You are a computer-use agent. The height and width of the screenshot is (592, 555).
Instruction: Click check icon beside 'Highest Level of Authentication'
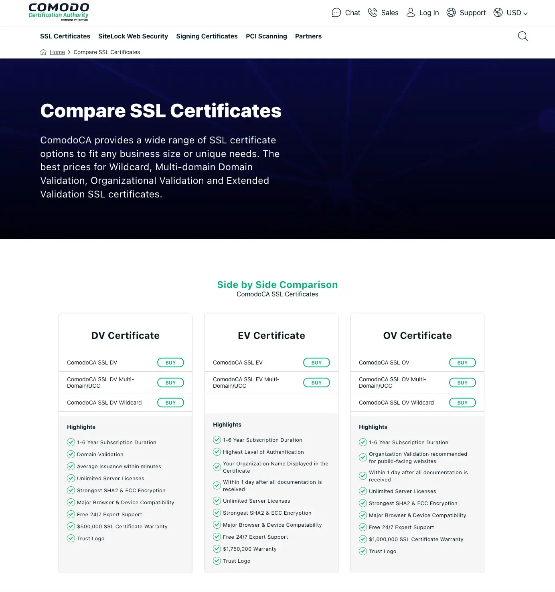pyautogui.click(x=217, y=452)
